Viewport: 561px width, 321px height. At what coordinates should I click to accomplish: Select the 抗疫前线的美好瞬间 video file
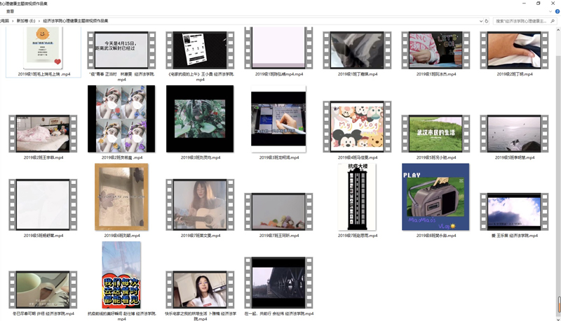point(121,275)
